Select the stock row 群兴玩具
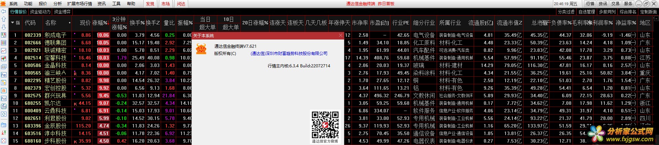The height and width of the screenshot is (145, 659). 55,96
